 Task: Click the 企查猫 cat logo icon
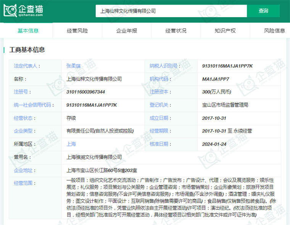coord(10,10)
